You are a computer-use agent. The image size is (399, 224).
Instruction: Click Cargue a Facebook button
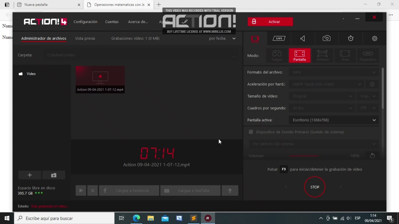[x=129, y=190]
